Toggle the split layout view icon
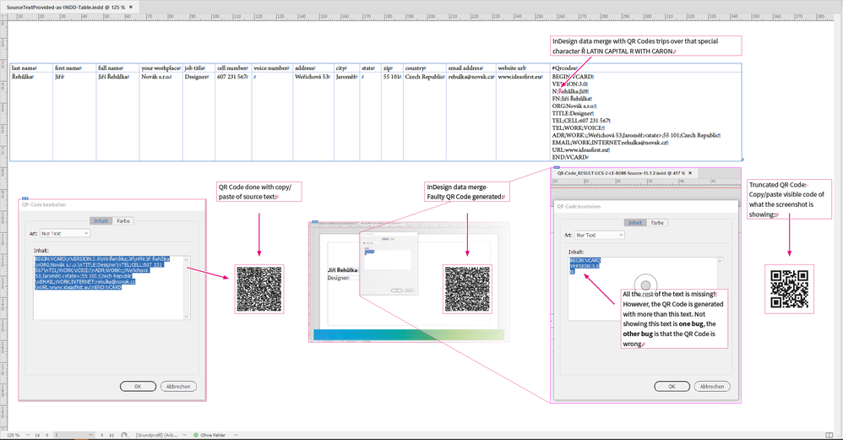Viewport: 843px width, 440px height. coord(829,435)
